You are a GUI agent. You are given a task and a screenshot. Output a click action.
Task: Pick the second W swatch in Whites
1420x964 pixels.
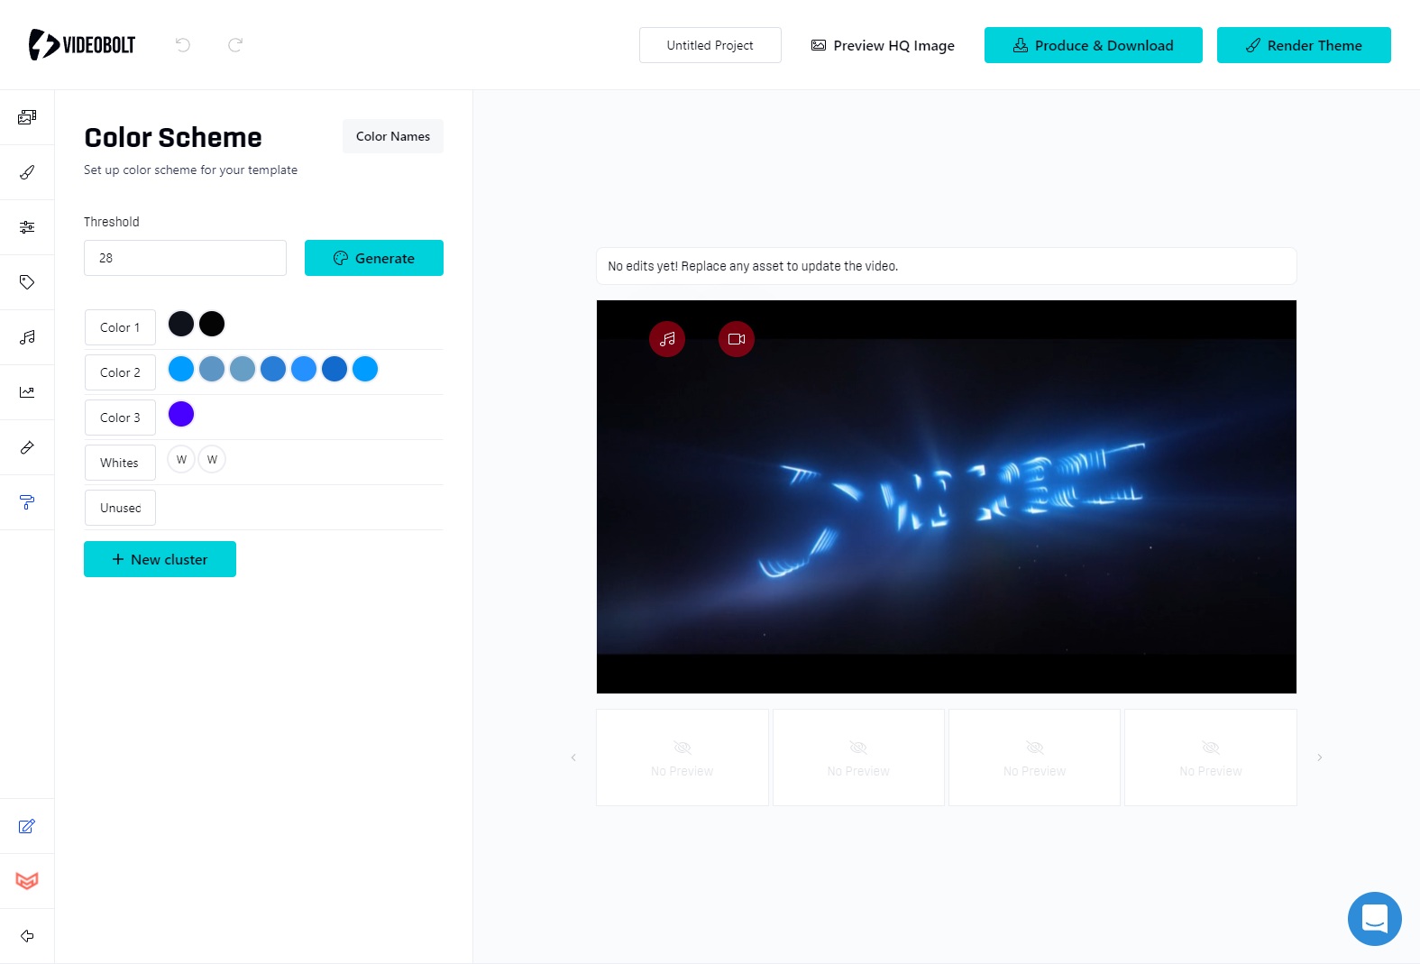point(212,459)
